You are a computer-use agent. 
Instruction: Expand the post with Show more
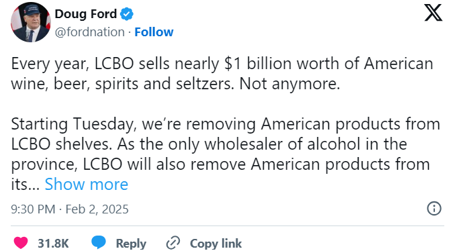87,184
